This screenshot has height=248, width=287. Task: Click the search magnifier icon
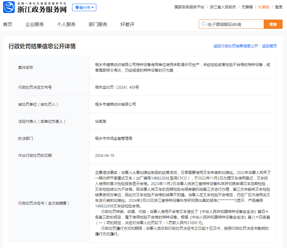point(204,24)
